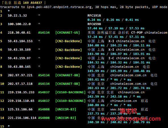Image resolution: width=168 pixels, height=128 pixels.
Task: Click the RFC1918 label
Action: coord(94,16)
